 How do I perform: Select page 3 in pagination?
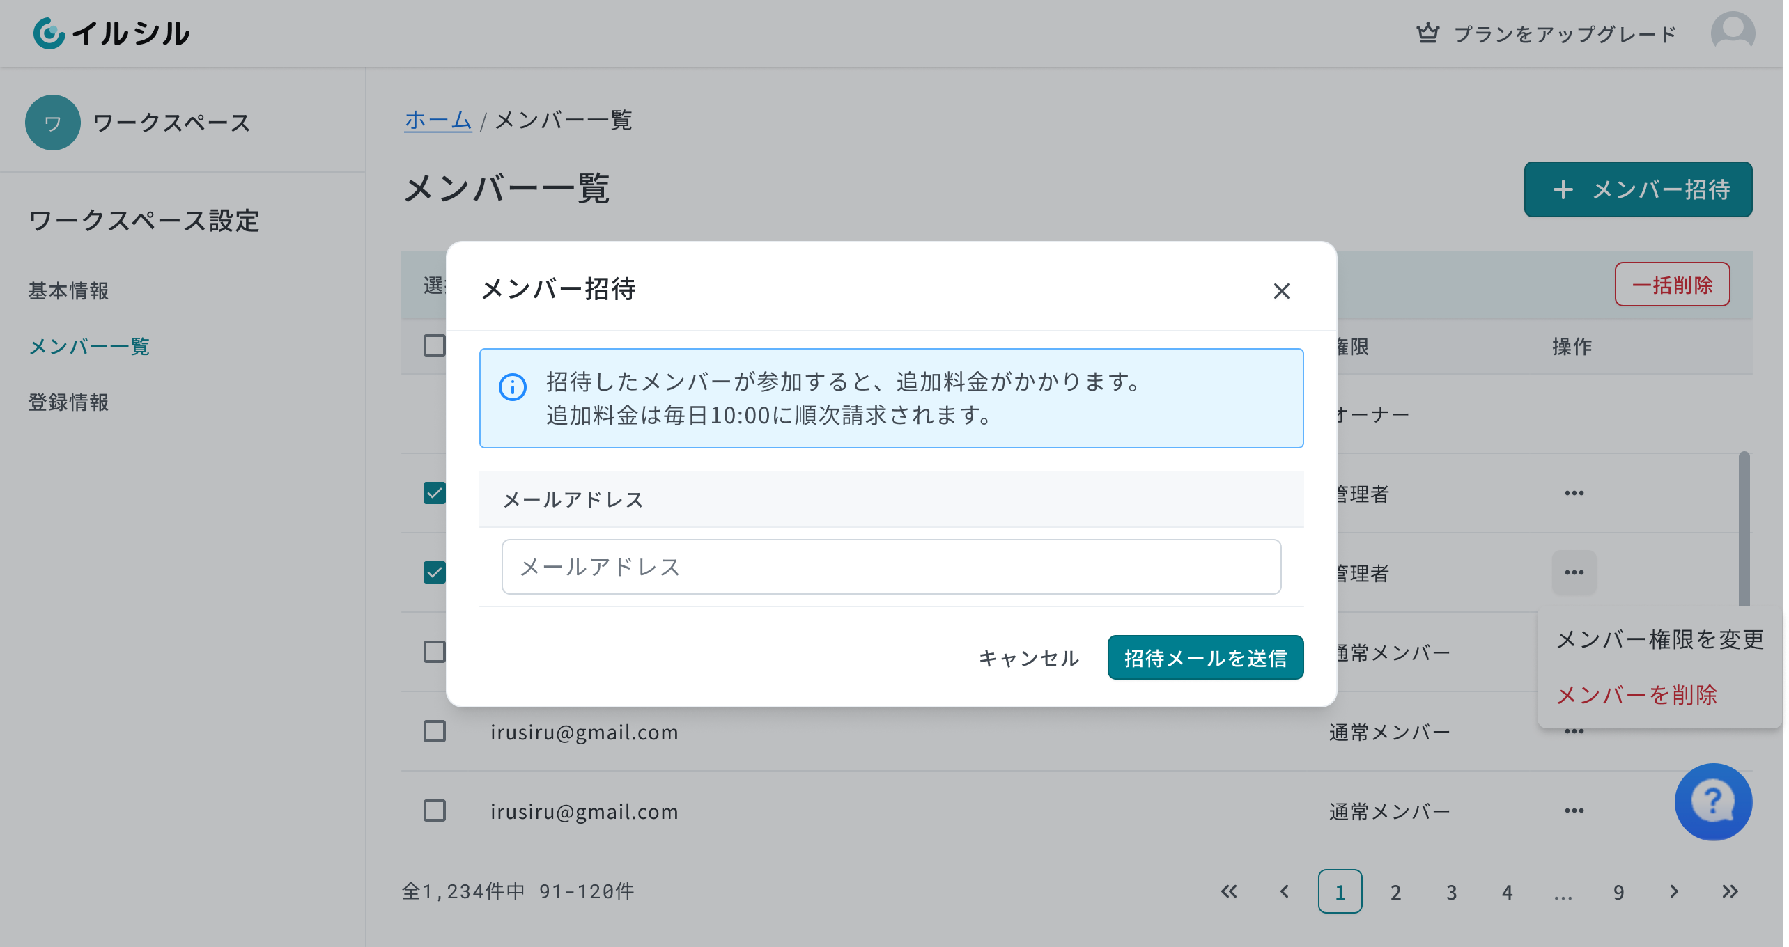1451,891
